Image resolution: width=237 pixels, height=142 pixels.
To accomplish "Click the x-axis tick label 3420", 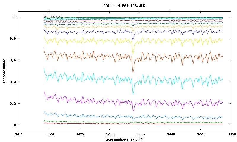I will click(x=49, y=134).
